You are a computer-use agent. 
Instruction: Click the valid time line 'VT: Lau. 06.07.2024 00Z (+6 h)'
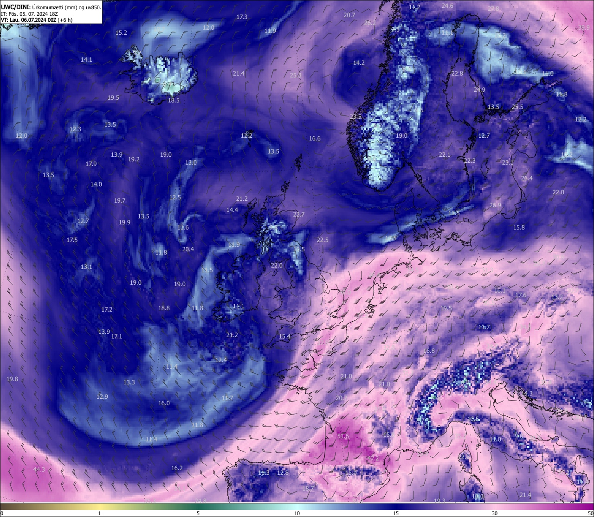tap(37, 20)
